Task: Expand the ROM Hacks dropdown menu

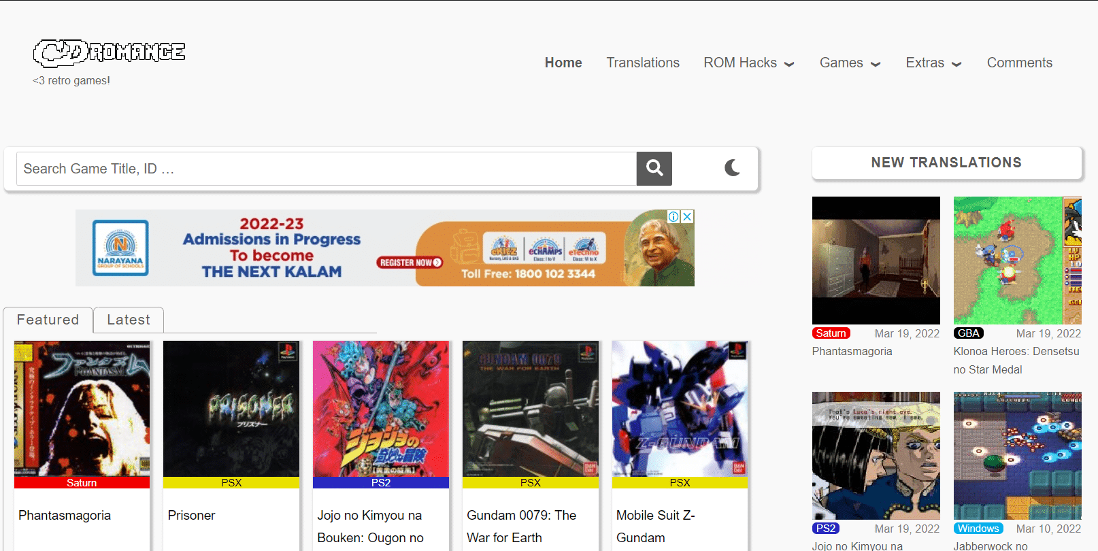Action: pyautogui.click(x=748, y=63)
